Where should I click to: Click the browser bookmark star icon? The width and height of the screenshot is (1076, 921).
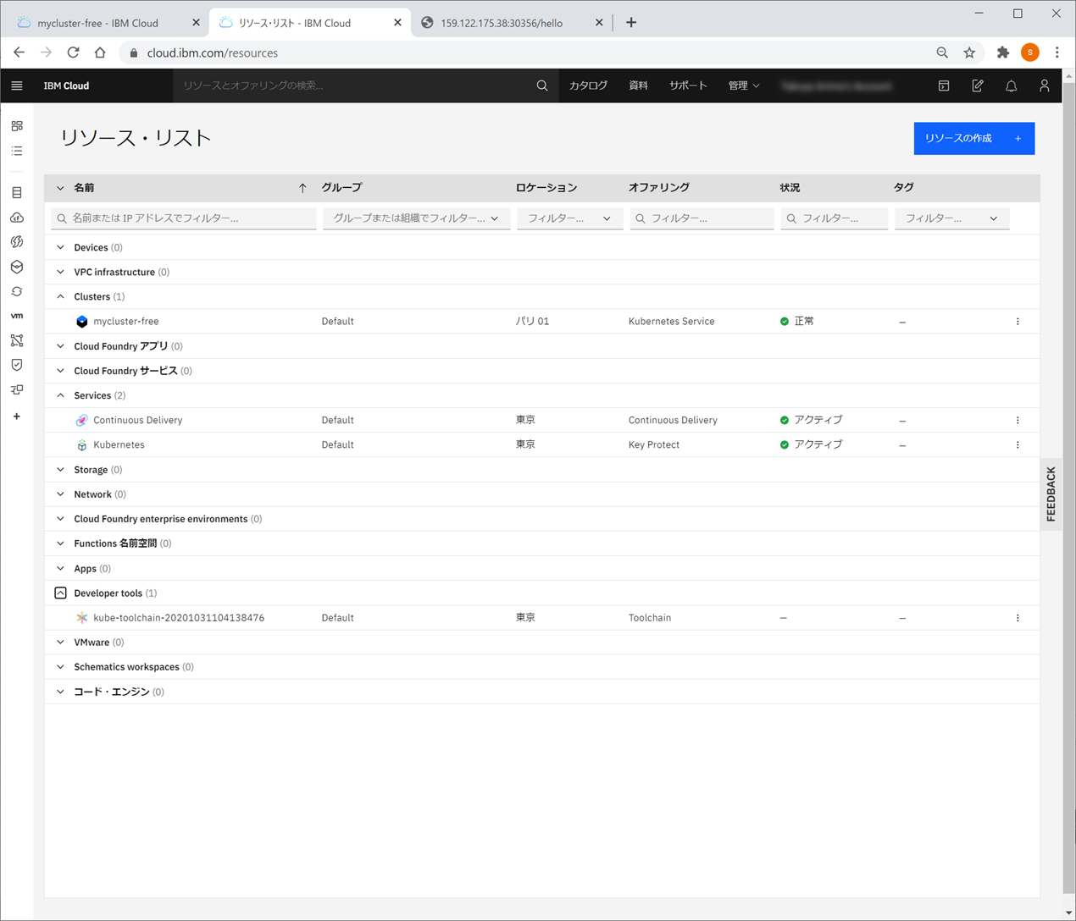tap(969, 52)
